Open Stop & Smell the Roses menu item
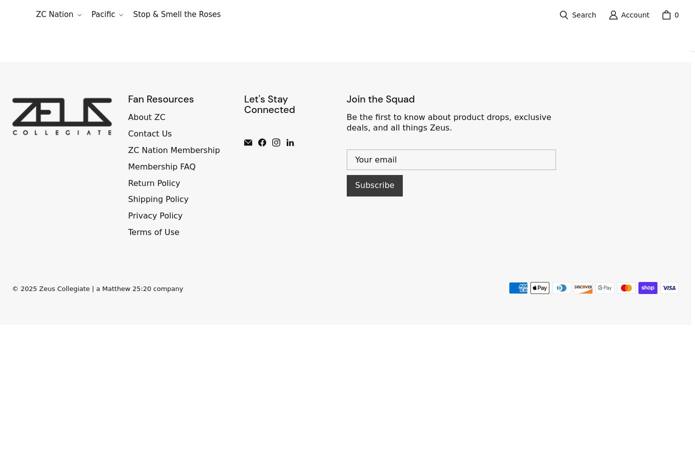The width and height of the screenshot is (695, 451). tap(177, 14)
